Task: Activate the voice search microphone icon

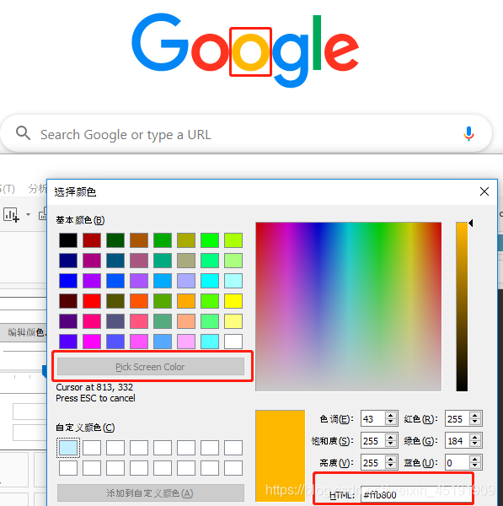Action: click(468, 133)
